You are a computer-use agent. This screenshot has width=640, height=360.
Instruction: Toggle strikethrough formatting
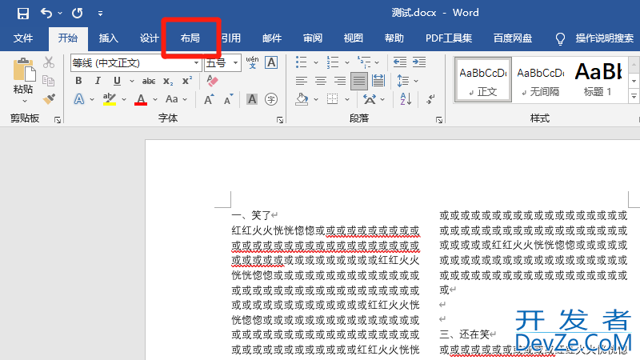(149, 81)
